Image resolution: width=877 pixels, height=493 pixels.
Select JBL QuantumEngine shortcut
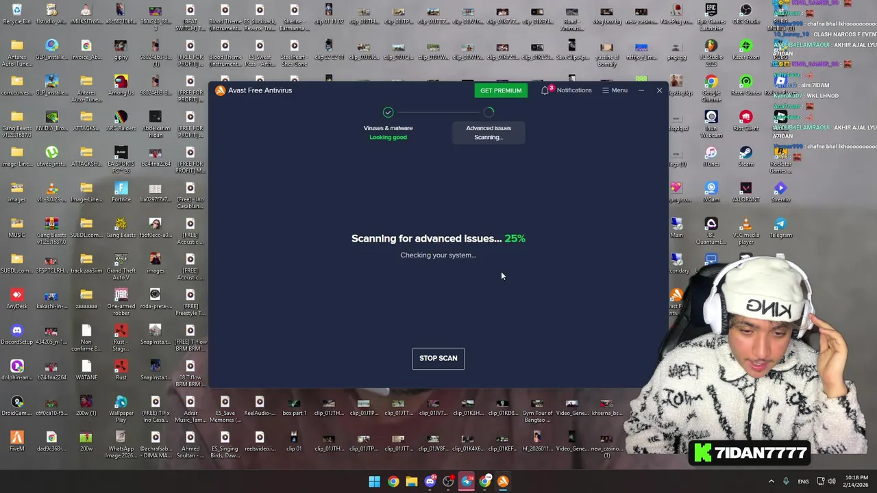pyautogui.click(x=711, y=231)
